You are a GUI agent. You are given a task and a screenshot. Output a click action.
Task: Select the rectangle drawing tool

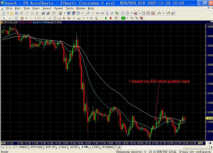coord(39,18)
